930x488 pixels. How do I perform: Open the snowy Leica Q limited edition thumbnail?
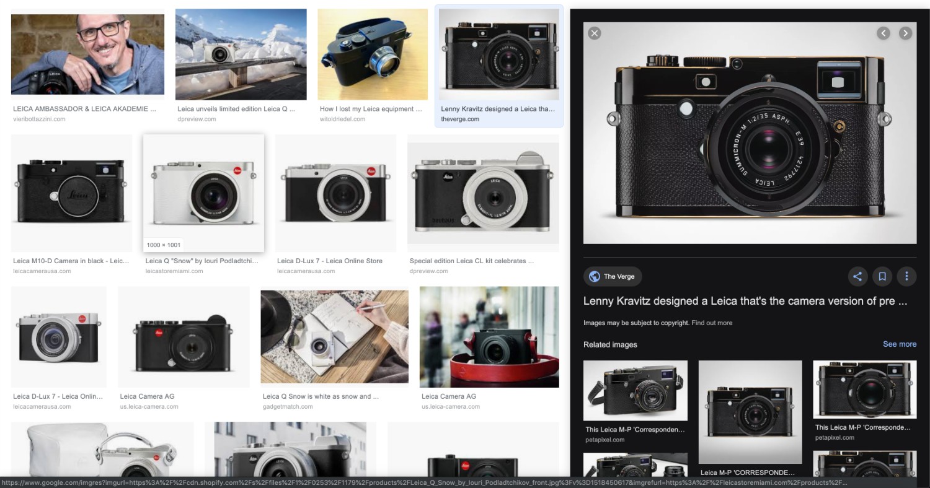point(241,54)
